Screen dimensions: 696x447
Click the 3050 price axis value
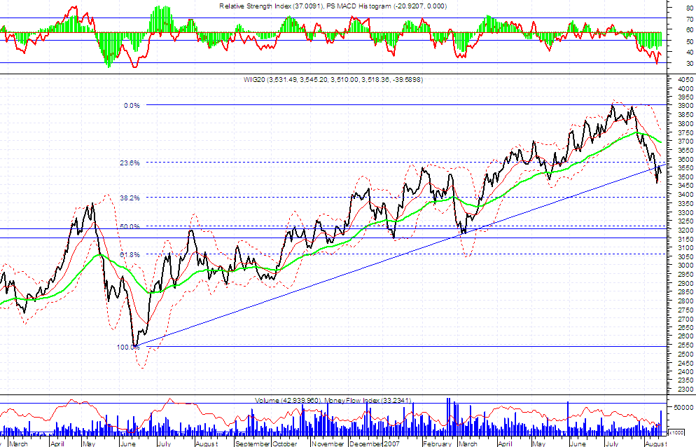685,256
